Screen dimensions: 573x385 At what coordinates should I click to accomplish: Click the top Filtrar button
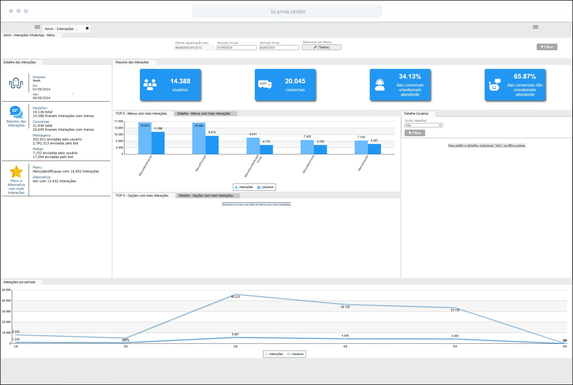pyautogui.click(x=547, y=47)
